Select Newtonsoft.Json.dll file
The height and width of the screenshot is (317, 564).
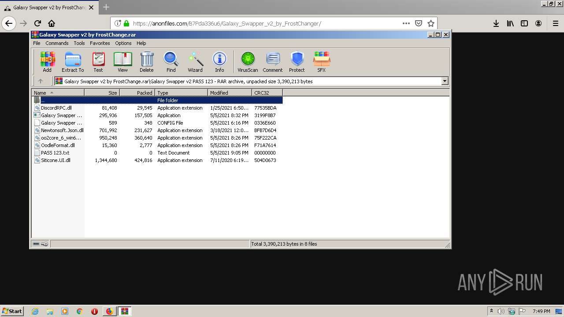(x=157, y=130)
